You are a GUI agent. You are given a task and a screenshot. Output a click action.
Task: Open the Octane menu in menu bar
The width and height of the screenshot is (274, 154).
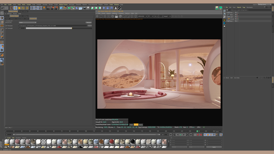coord(106,5)
